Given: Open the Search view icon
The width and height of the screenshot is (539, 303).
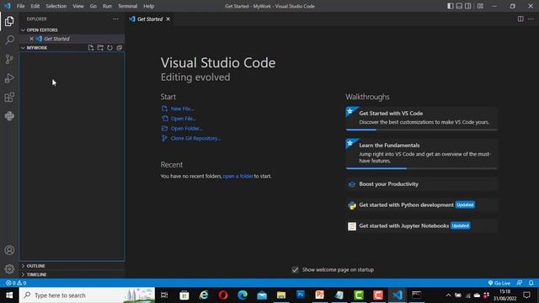Looking at the screenshot, I should click(9, 40).
